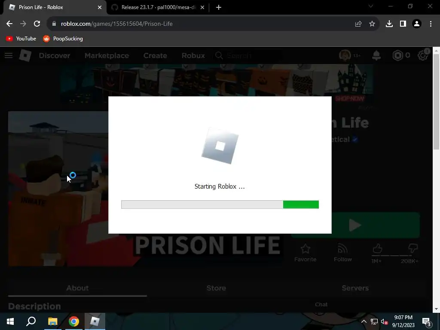
Task: Click the green Play button
Action: (355, 225)
